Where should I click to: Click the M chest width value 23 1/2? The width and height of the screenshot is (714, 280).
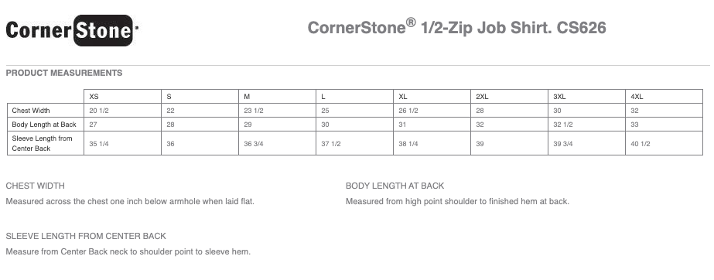click(x=254, y=111)
